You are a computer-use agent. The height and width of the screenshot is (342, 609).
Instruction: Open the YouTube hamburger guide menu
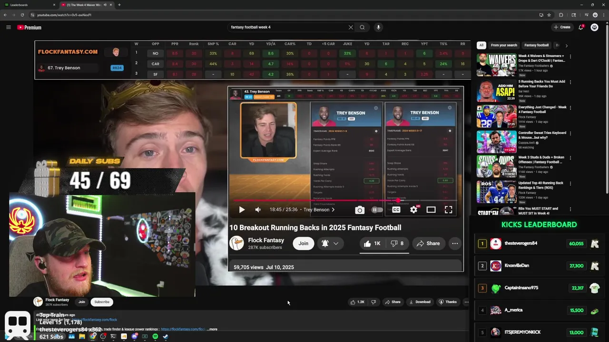[9, 27]
